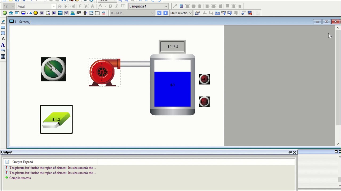Screen dimensions: 341x191
Task: Toggle underline text formatting
Action: click(123, 6)
